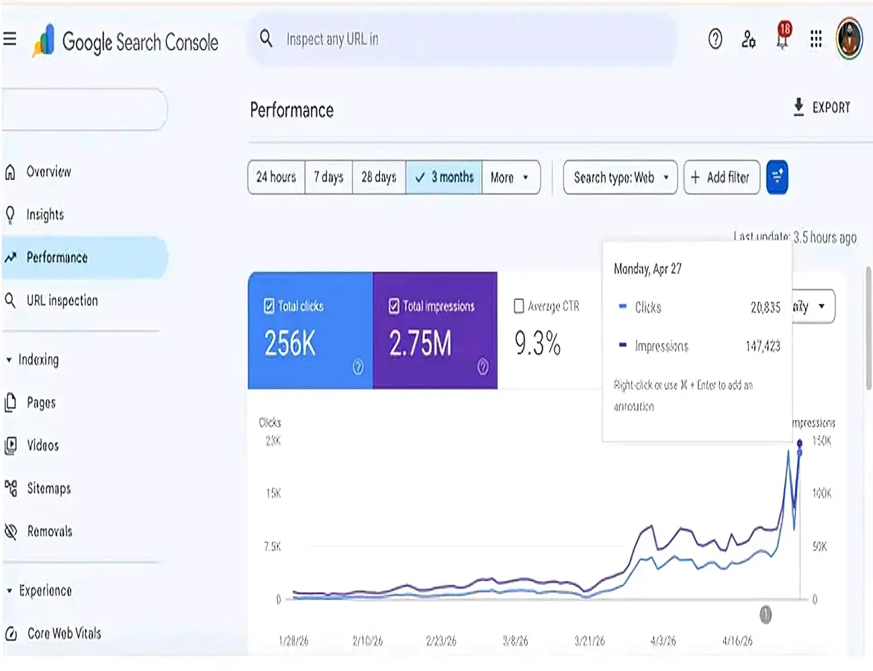Select the 24 hours date range
873x671 pixels.
click(277, 177)
